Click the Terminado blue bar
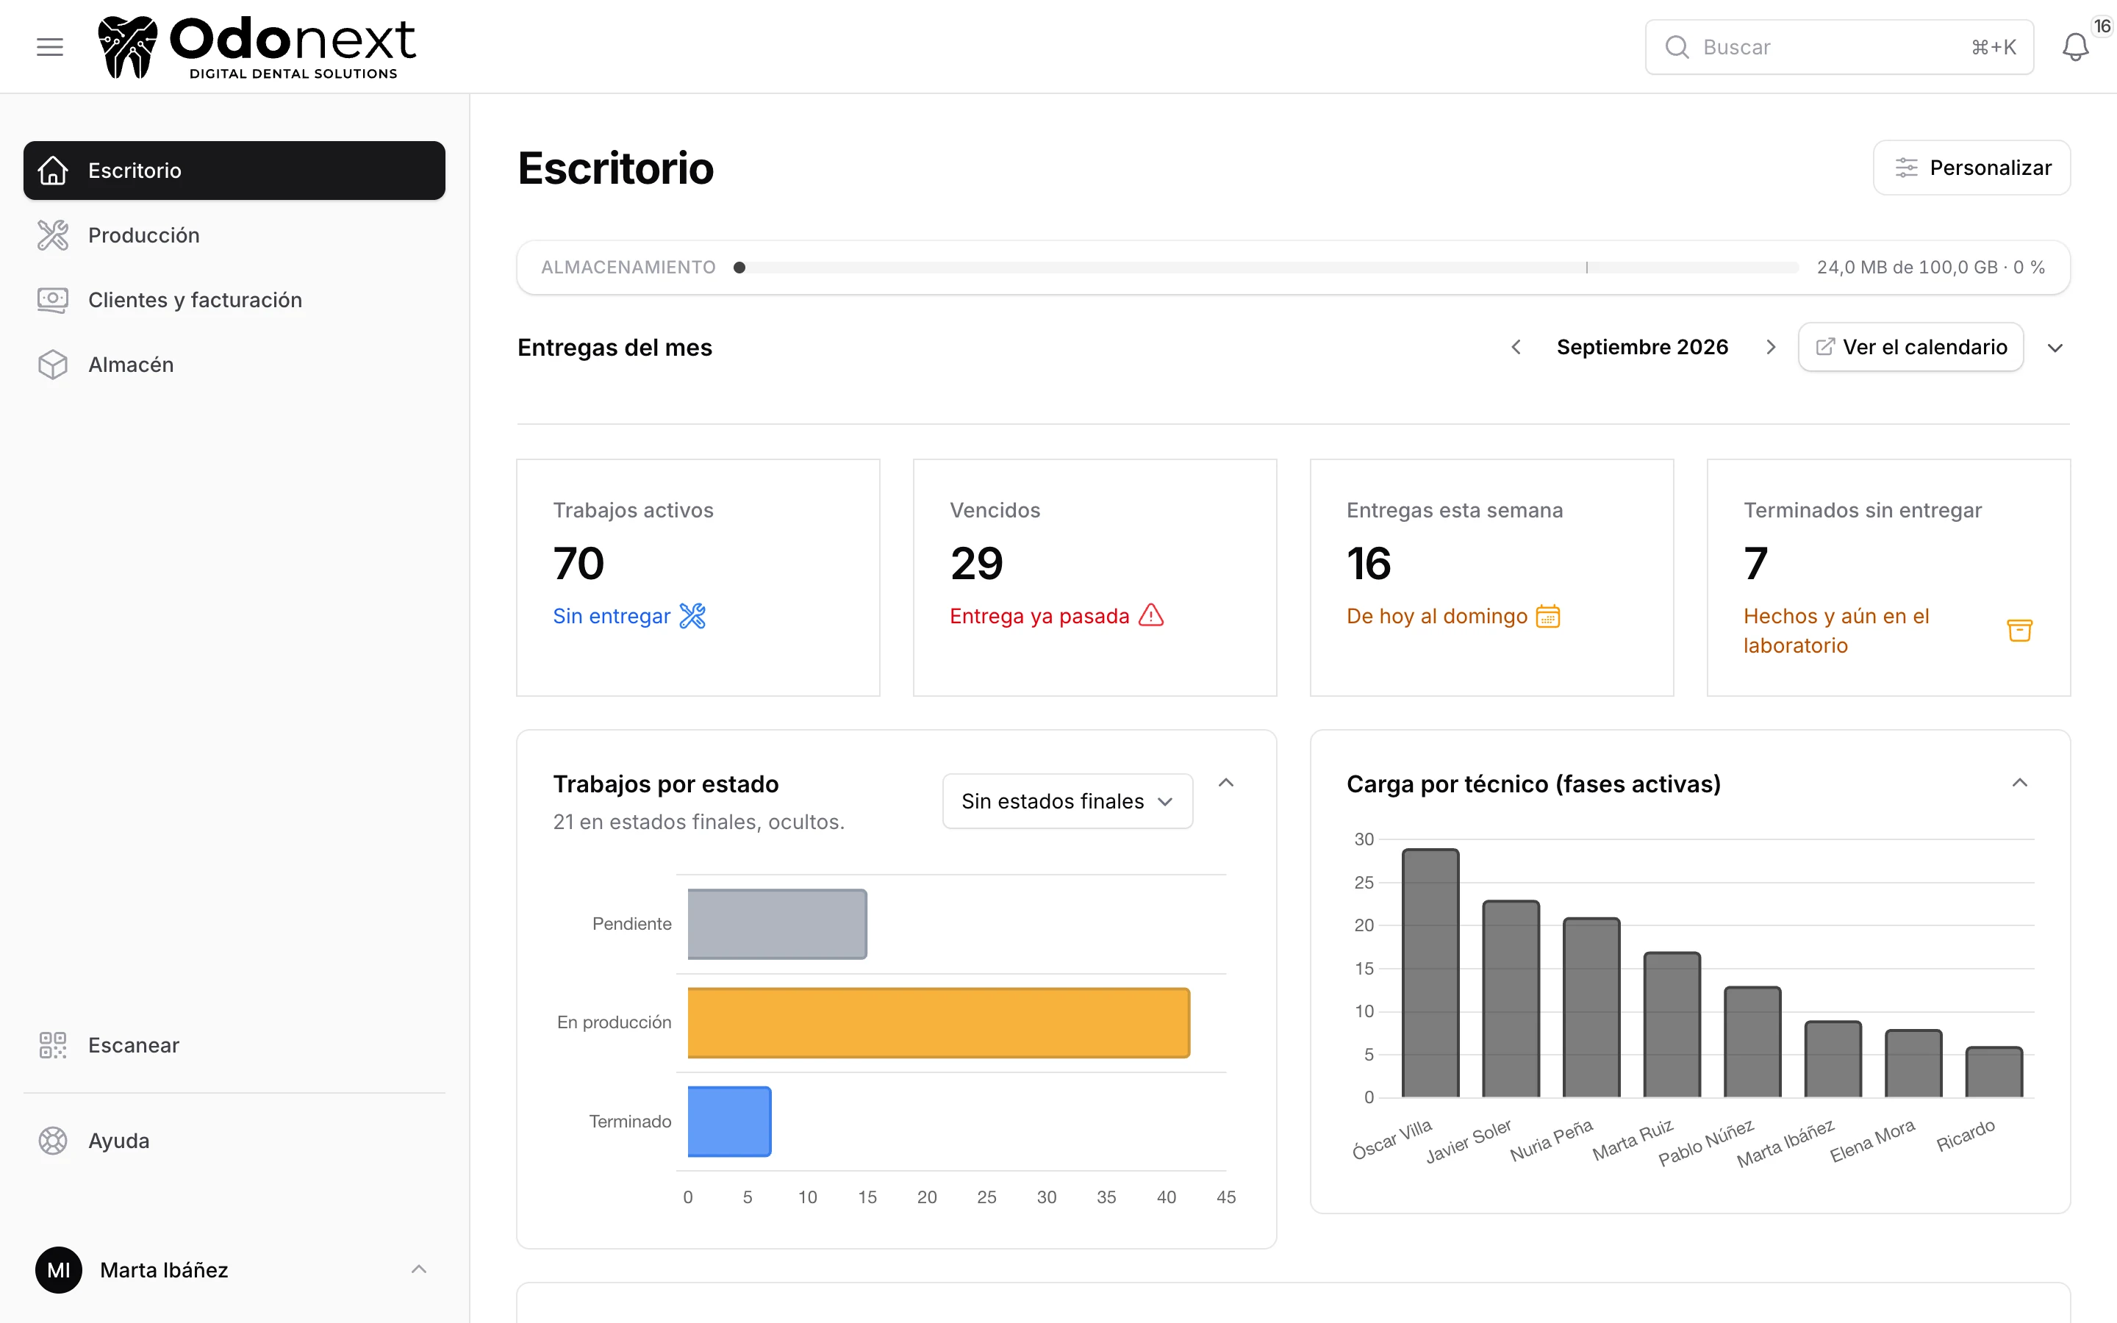 [730, 1122]
